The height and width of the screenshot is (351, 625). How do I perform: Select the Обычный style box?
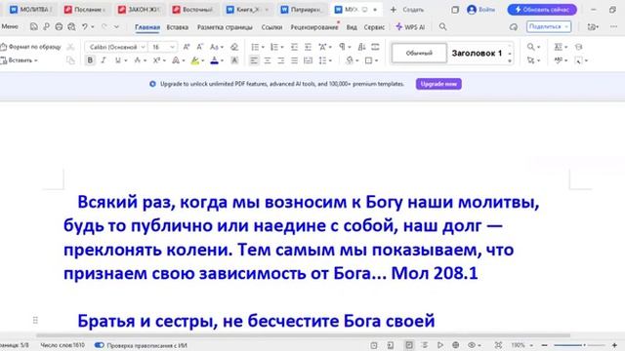click(x=419, y=53)
